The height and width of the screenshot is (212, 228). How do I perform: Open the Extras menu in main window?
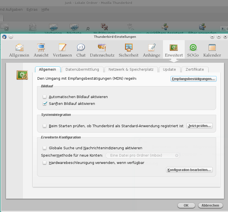[x=32, y=9]
